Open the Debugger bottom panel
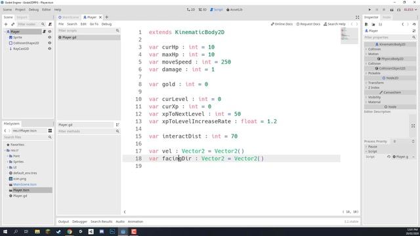 click(x=79, y=222)
